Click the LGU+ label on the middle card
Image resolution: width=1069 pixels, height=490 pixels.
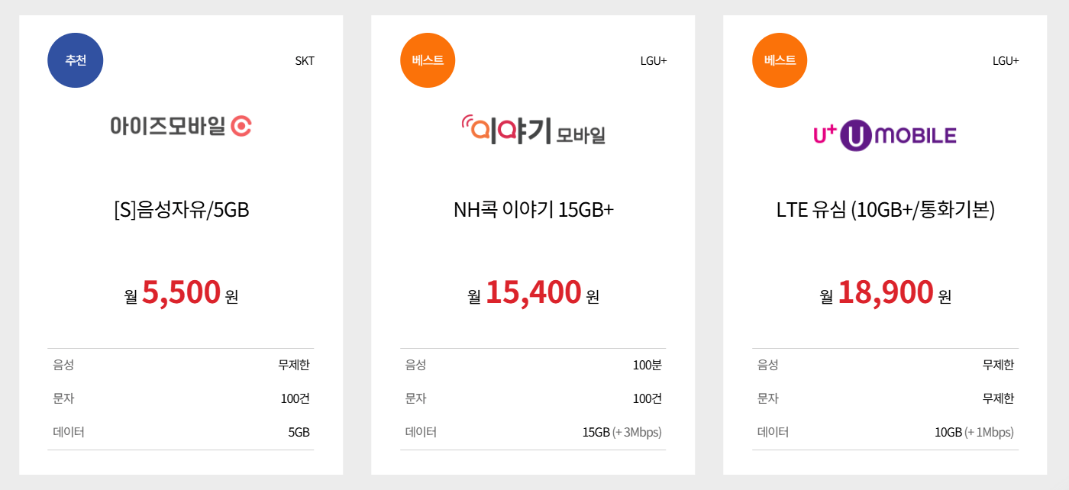[x=655, y=60]
